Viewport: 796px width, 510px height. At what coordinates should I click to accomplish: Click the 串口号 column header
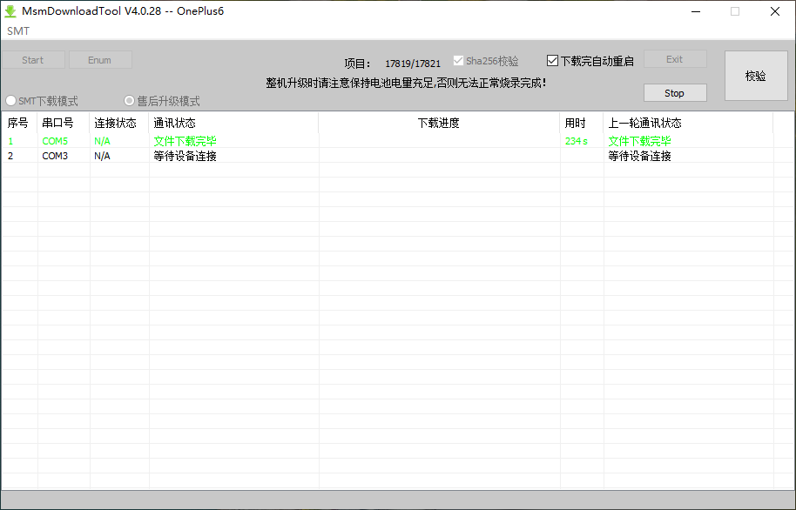point(63,123)
